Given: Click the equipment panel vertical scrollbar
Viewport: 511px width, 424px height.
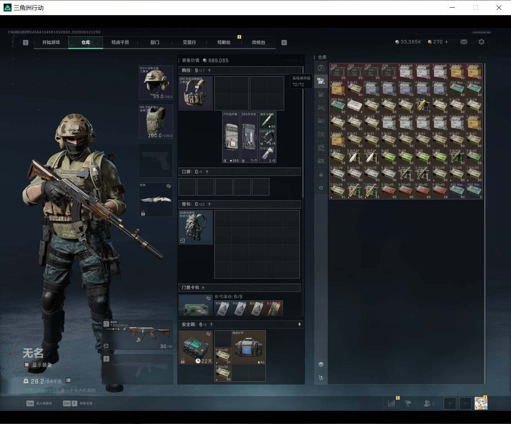Looking at the screenshot, I should (303, 132).
